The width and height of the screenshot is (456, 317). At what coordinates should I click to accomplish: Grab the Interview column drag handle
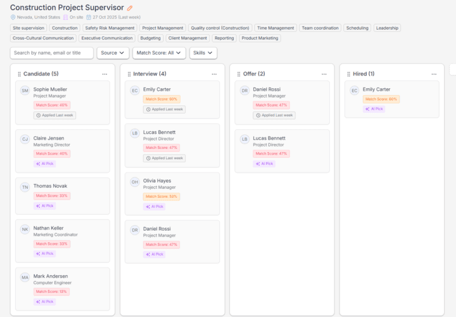[129, 74]
